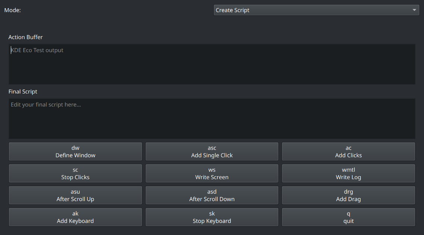Image resolution: width=424 pixels, height=235 pixels.
Task: Click the Final Script heading label
Action: pos(23,92)
